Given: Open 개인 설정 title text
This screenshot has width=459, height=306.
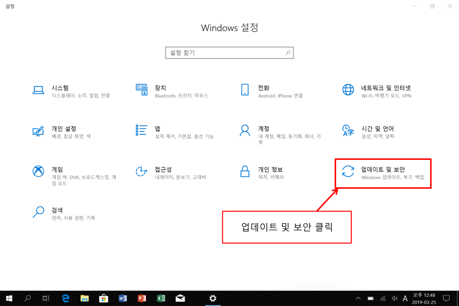Looking at the screenshot, I should coord(64,129).
